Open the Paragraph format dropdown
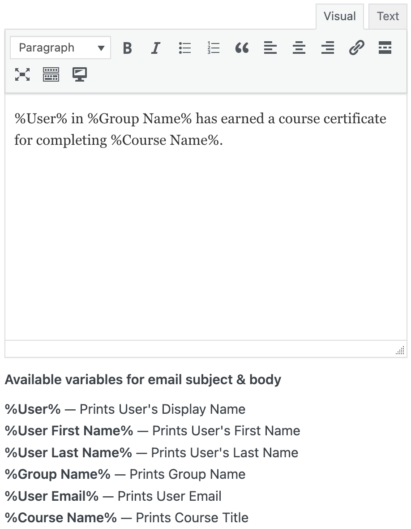 pos(60,48)
